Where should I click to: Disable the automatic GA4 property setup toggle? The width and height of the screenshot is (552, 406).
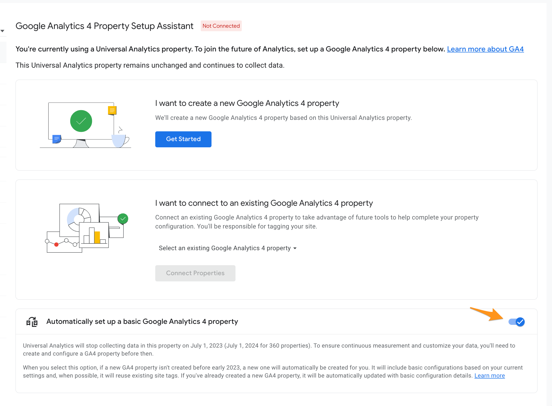(516, 322)
